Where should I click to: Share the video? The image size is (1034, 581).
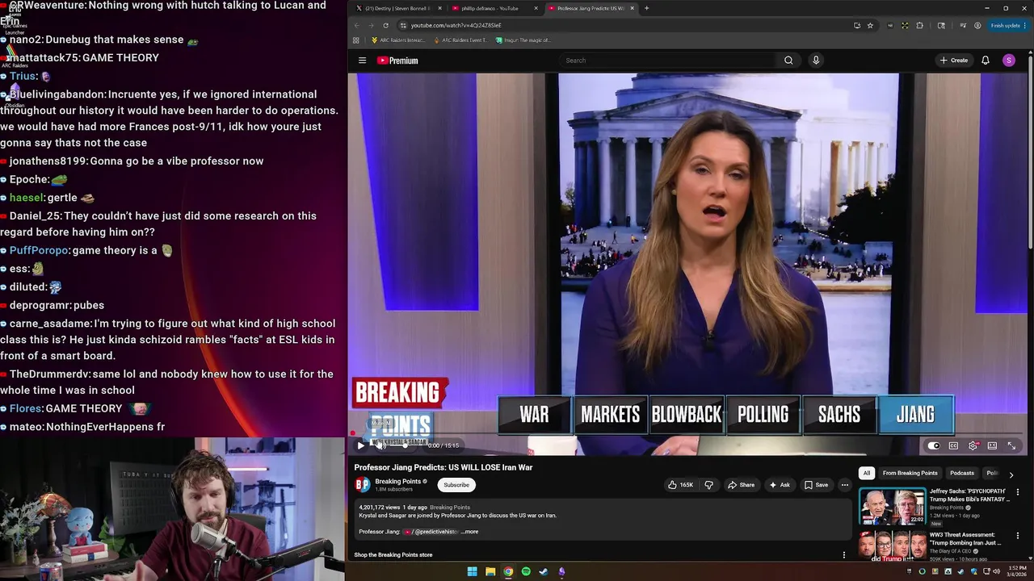(x=741, y=485)
